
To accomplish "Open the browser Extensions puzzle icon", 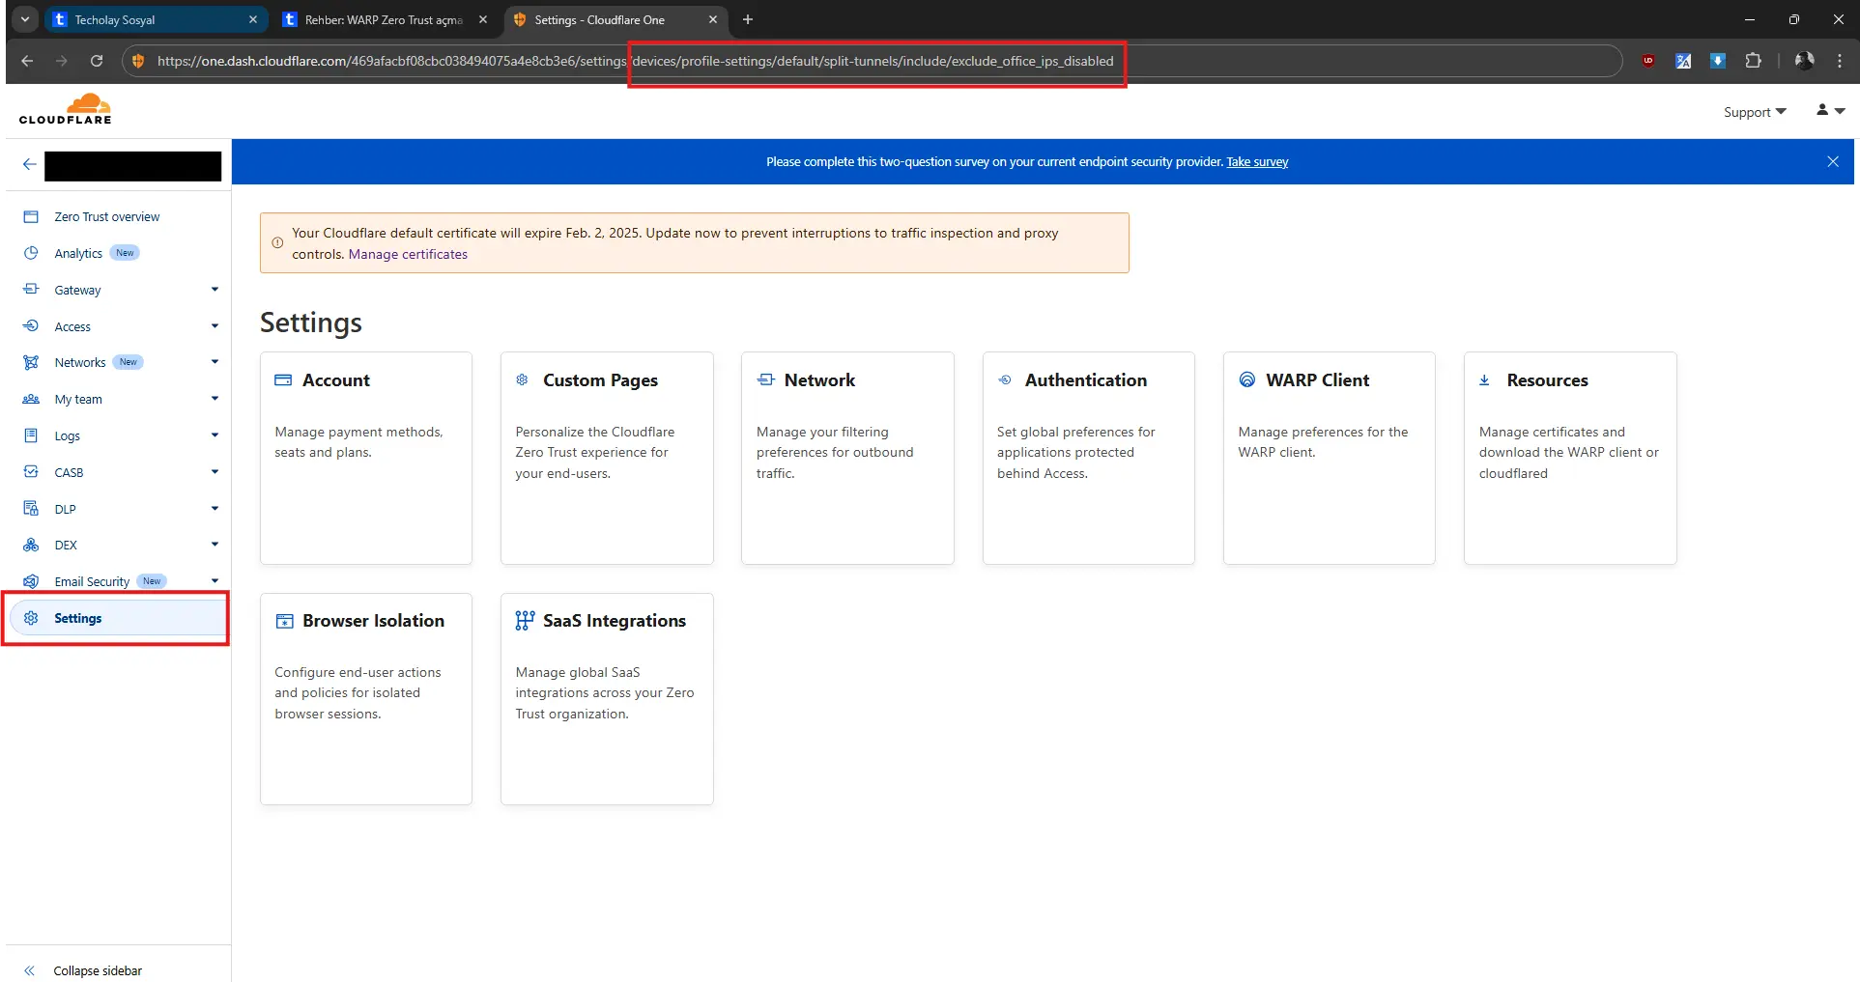I will click(1753, 61).
